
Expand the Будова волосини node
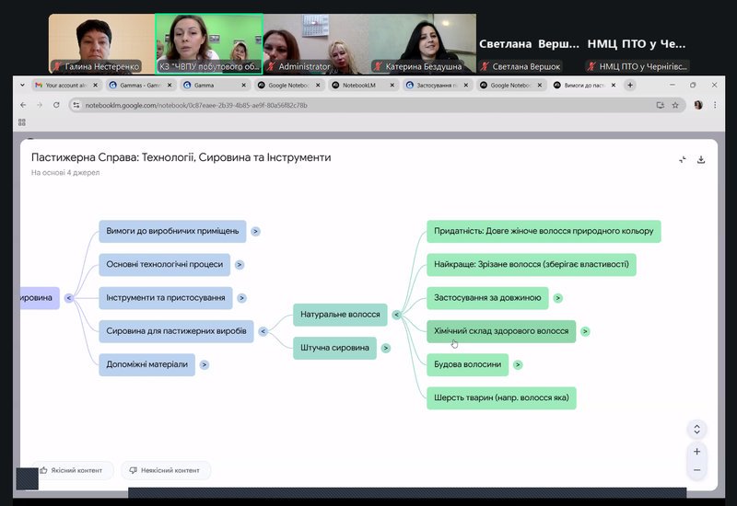pos(518,364)
